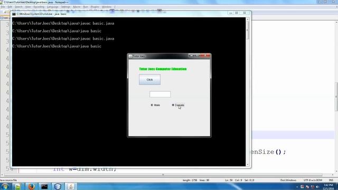338x190 pixels.
Task: Open the View menu in Notepad++
Action: tap(28, 7)
